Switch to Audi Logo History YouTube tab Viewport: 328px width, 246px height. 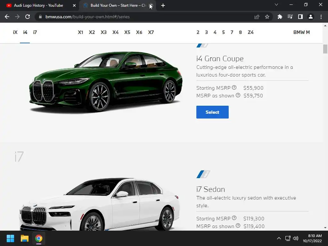[38, 5]
